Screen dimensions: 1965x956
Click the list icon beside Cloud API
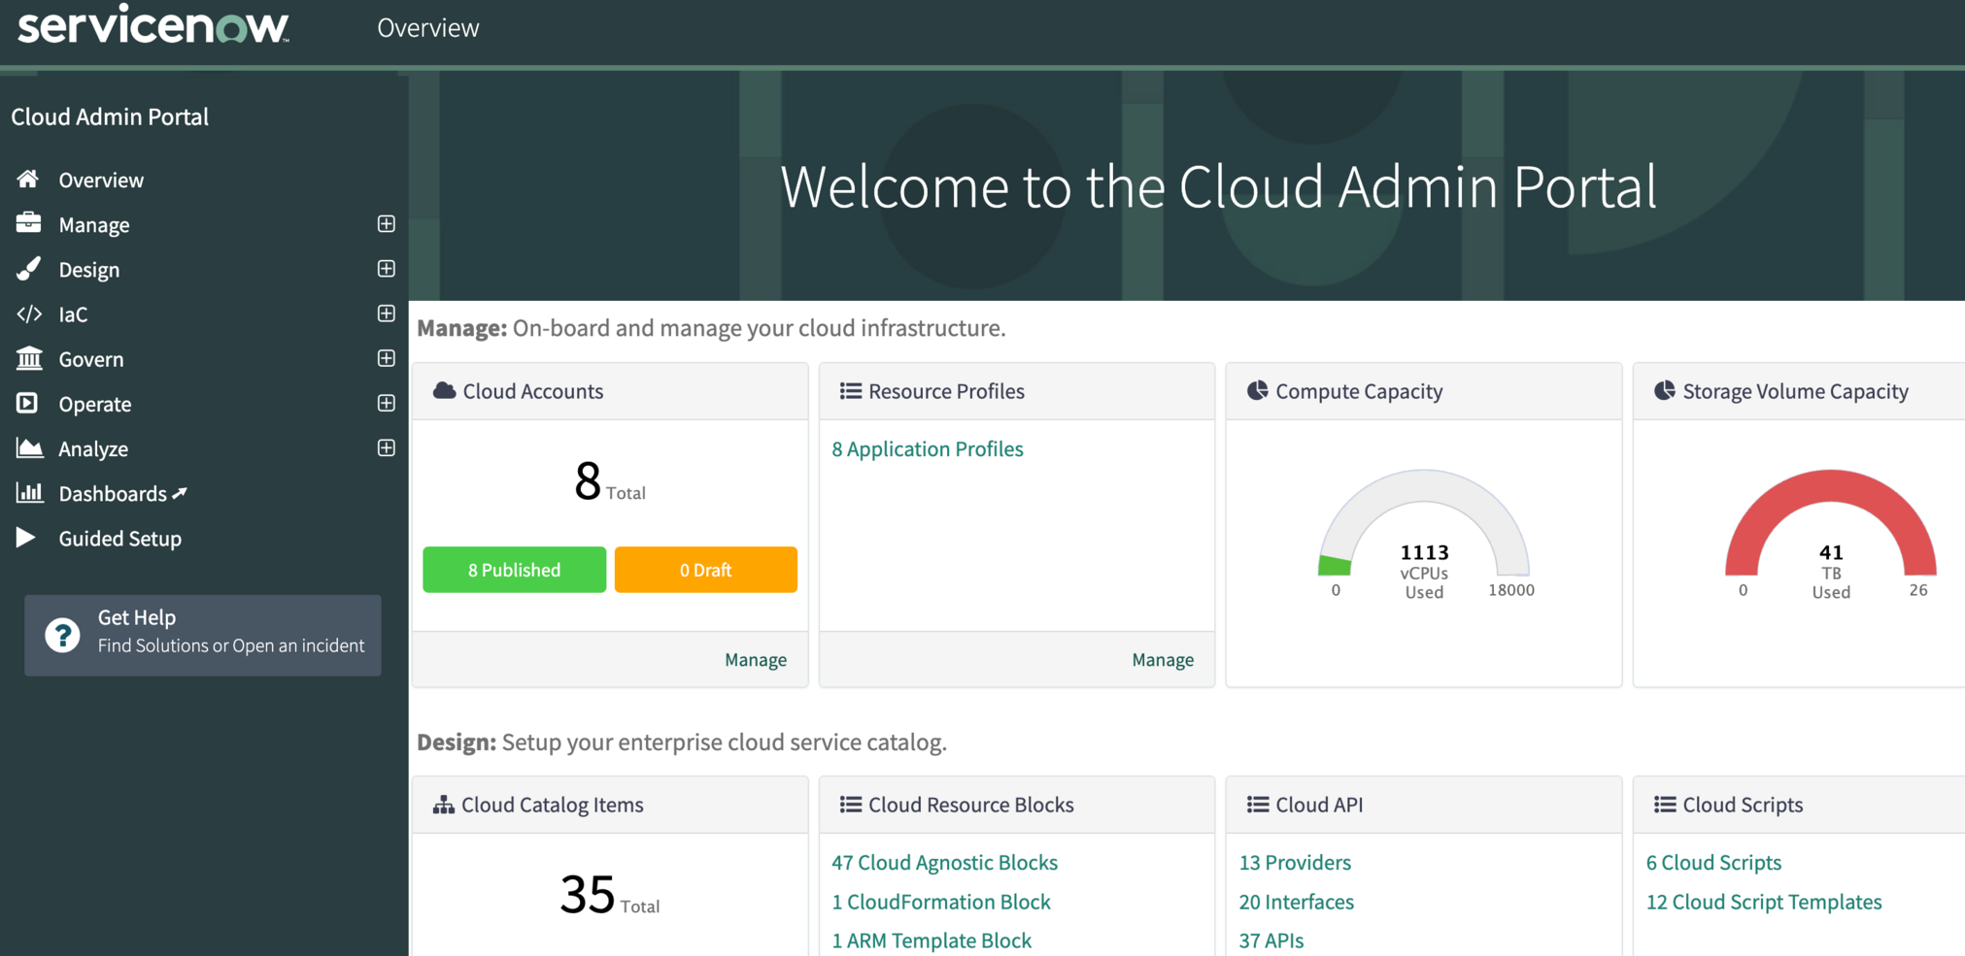[x=1258, y=804]
